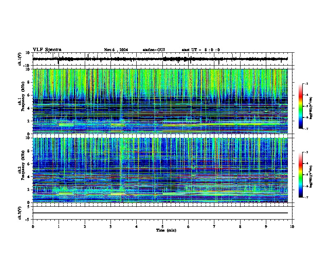Click the ch.1 spectrogram color scale bar

(x=301, y=106)
